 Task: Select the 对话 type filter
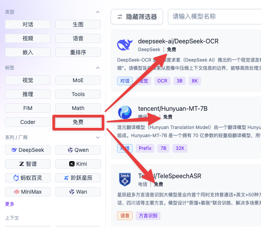[x=28, y=24]
